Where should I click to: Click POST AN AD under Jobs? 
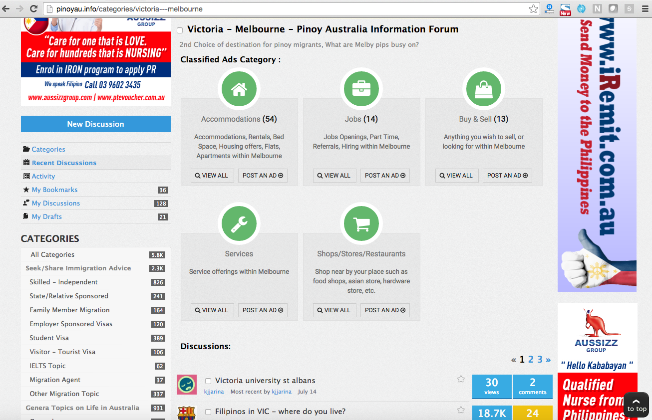[x=385, y=176]
